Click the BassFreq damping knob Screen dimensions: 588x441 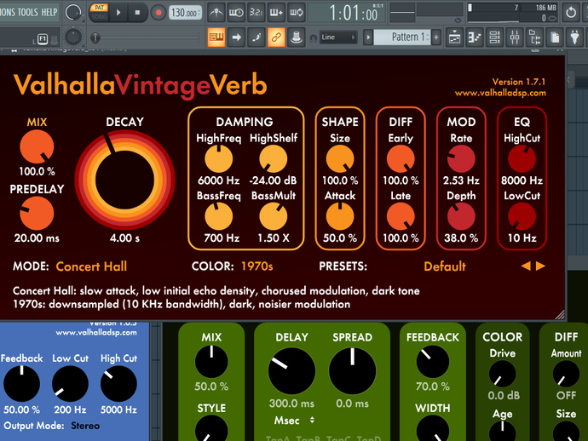219,216
